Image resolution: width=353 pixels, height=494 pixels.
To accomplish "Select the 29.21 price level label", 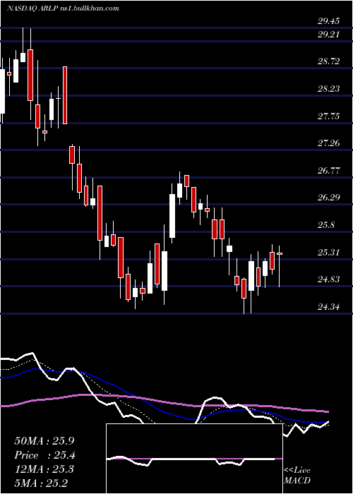I will (329, 34).
